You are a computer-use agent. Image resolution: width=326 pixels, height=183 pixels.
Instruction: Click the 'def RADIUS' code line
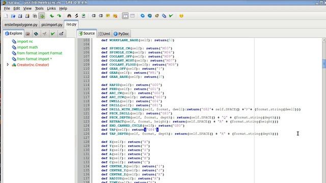(130, 178)
